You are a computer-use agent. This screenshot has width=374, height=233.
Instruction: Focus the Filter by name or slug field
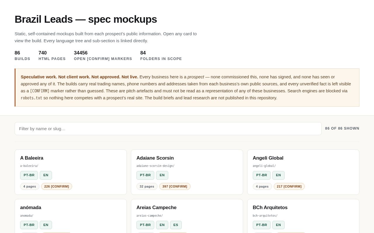pos(168,128)
